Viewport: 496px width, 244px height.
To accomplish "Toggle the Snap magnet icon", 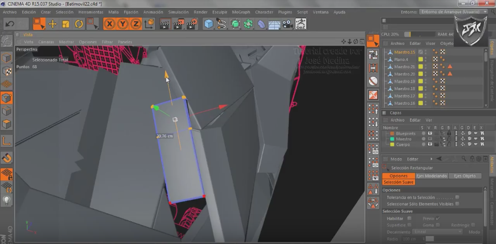I will click(x=7, y=158).
